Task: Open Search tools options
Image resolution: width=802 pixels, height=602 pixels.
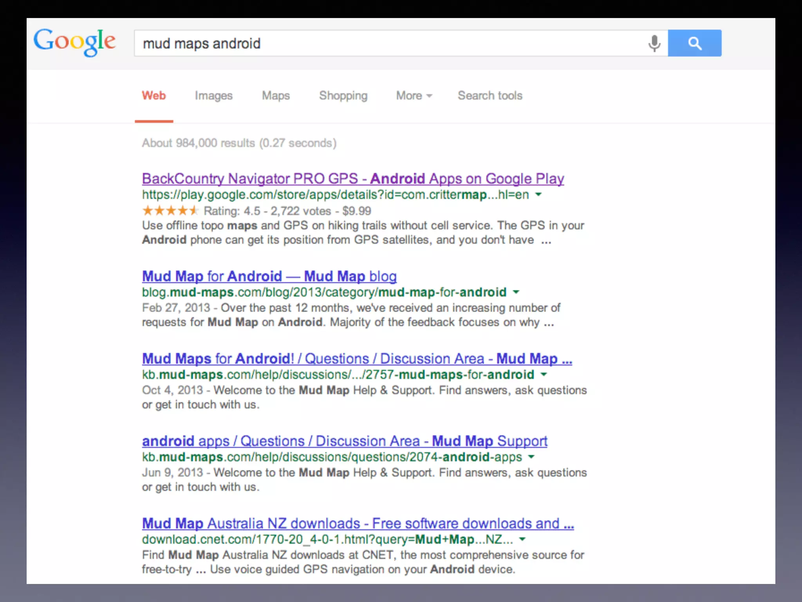Action: click(x=490, y=96)
